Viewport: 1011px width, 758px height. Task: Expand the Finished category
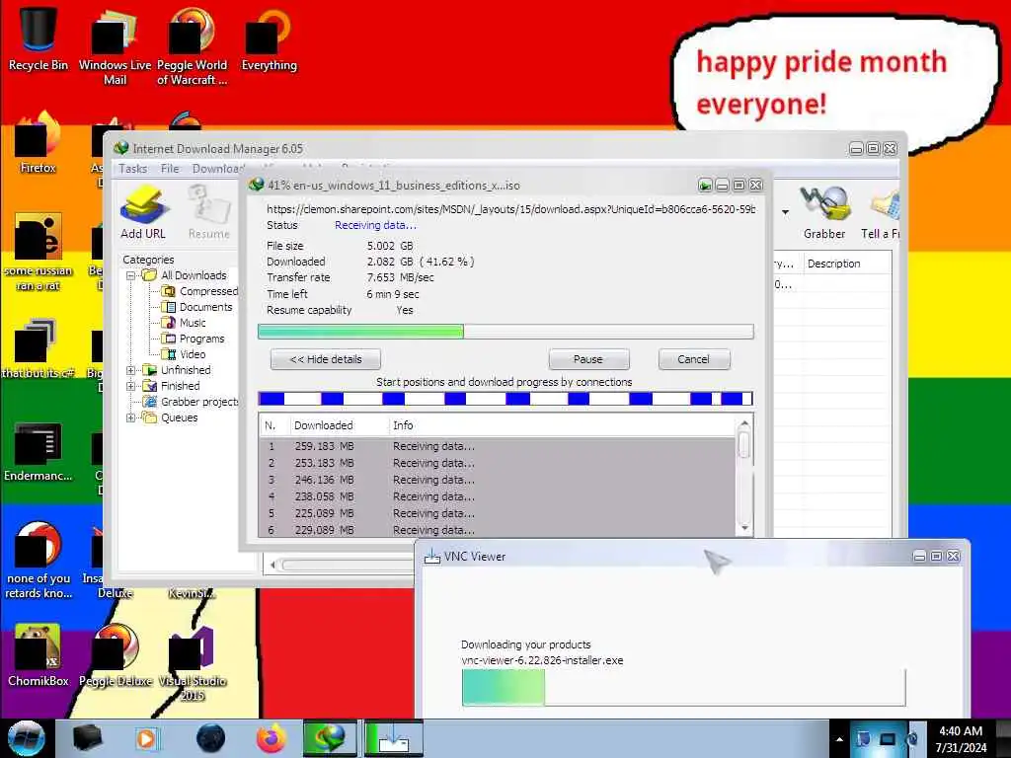tap(131, 386)
